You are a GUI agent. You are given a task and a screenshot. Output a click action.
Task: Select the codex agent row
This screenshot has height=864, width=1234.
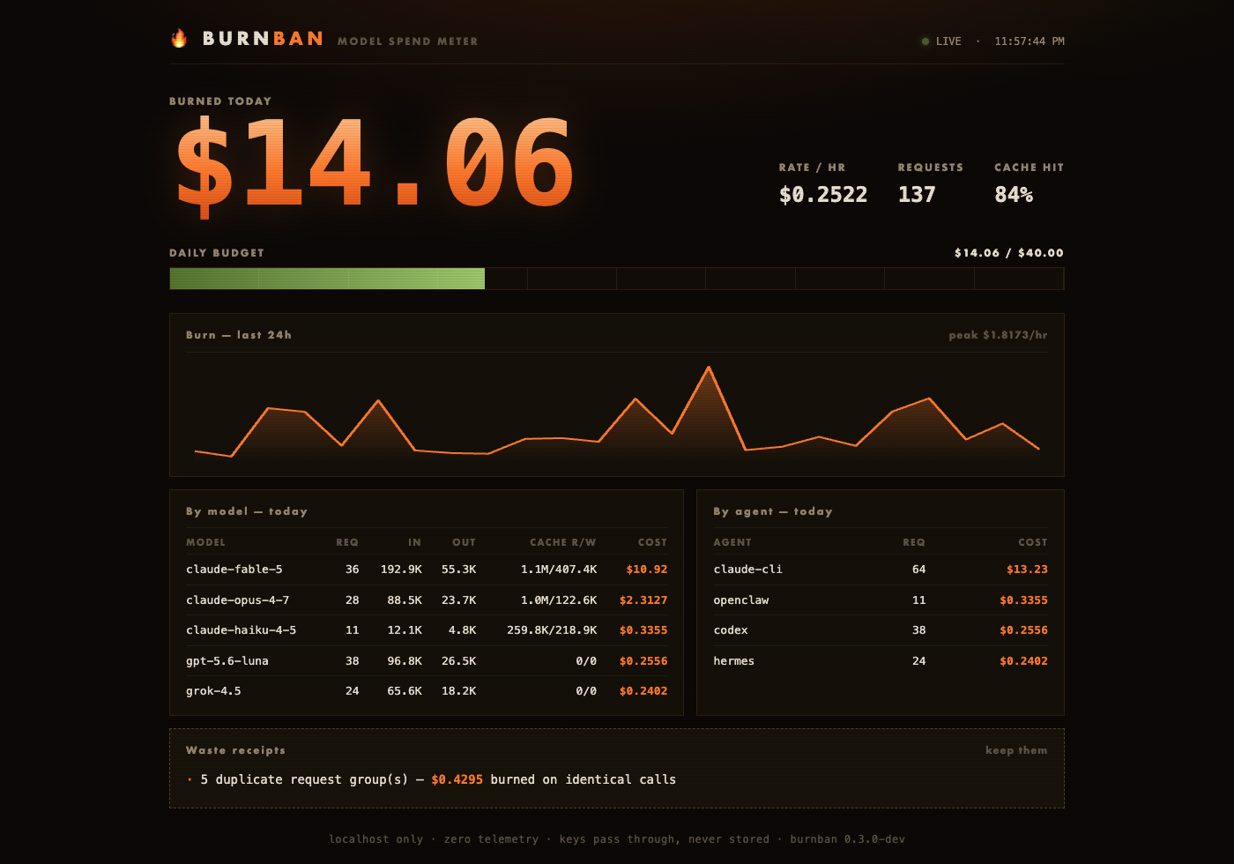881,630
